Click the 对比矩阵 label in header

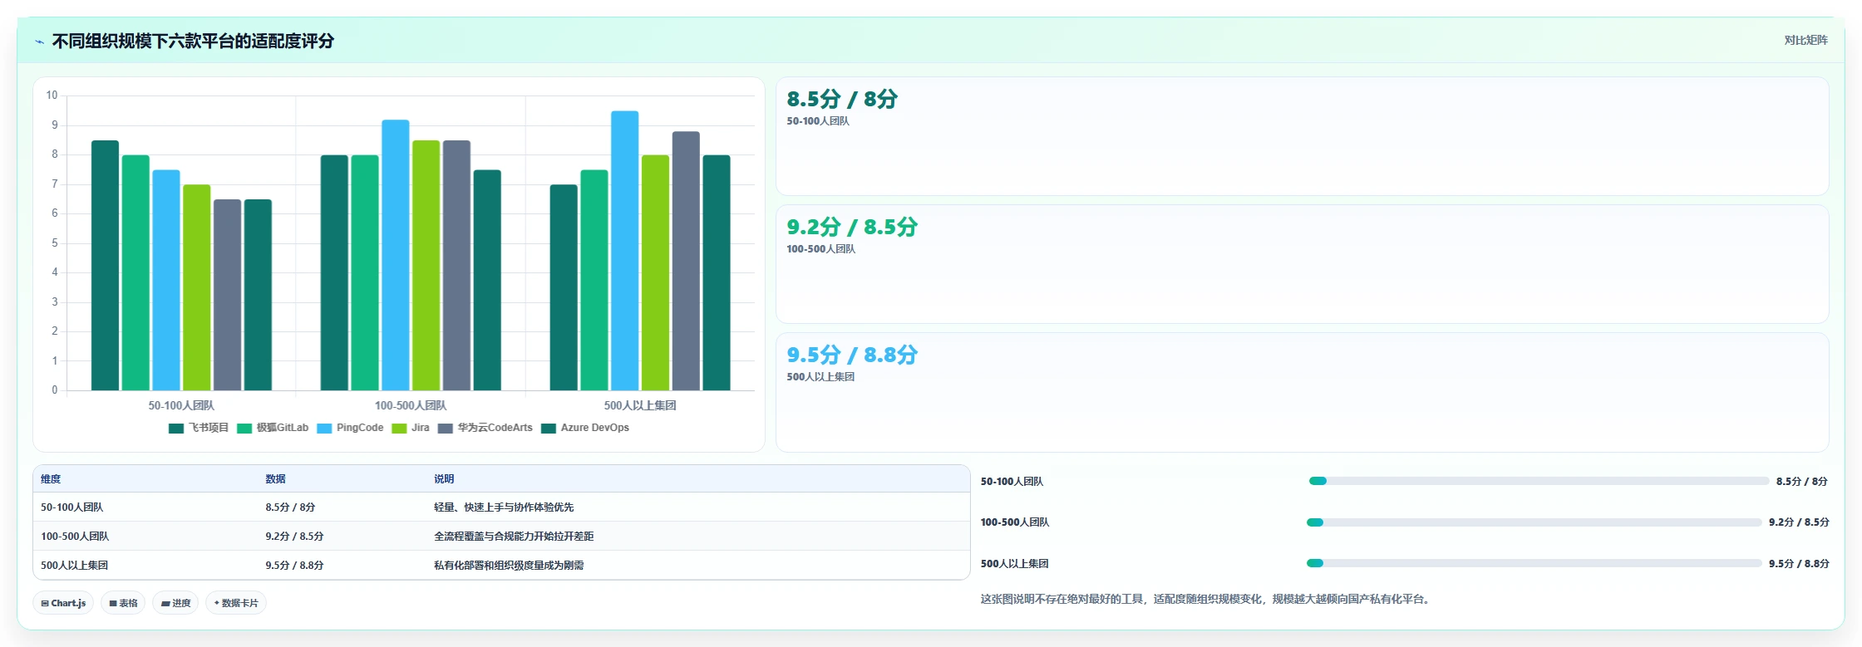[x=1805, y=40]
